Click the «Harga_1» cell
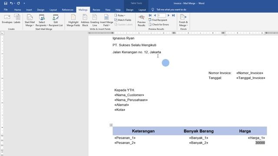This screenshot has height=156, width=278. click(256, 138)
